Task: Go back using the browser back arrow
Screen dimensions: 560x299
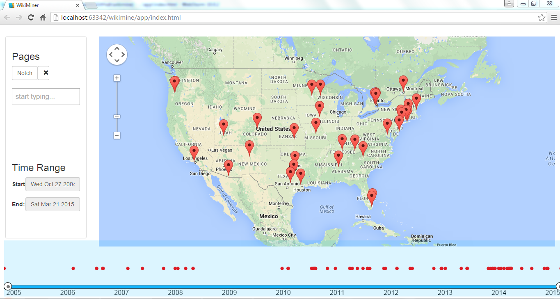Action: [x=7, y=18]
